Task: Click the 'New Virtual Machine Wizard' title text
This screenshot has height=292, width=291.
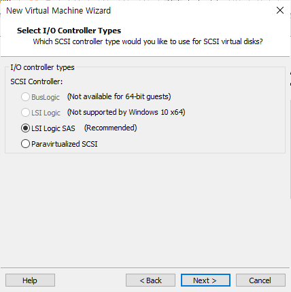Action: pos(58,11)
